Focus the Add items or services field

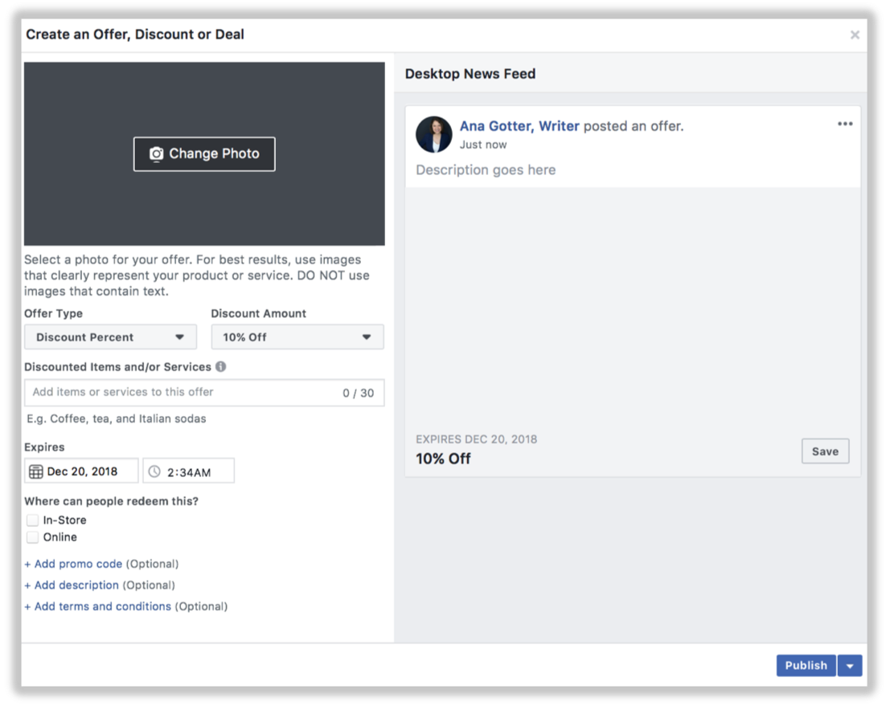(x=204, y=392)
